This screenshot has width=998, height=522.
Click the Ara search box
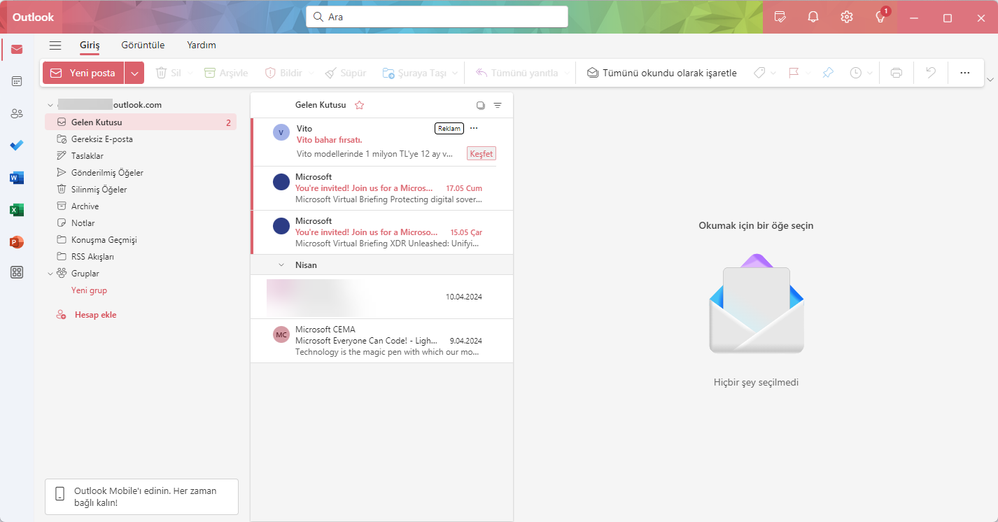pos(437,17)
